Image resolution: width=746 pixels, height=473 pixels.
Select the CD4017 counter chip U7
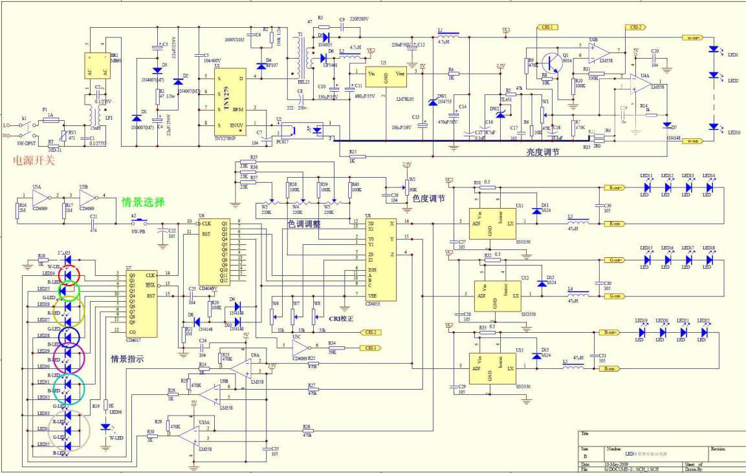pyautogui.click(x=140, y=302)
